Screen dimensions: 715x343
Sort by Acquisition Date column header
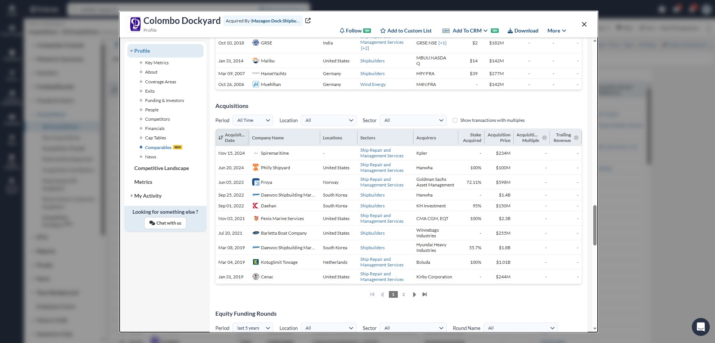tap(232, 137)
